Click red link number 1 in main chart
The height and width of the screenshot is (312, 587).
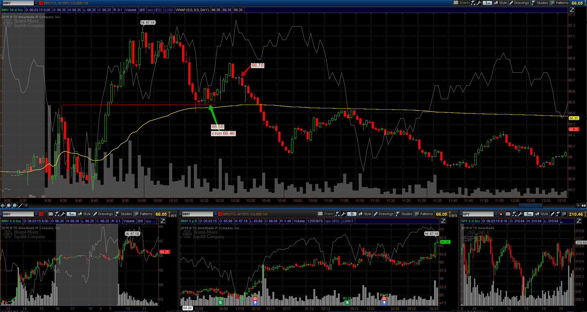pos(41,3)
